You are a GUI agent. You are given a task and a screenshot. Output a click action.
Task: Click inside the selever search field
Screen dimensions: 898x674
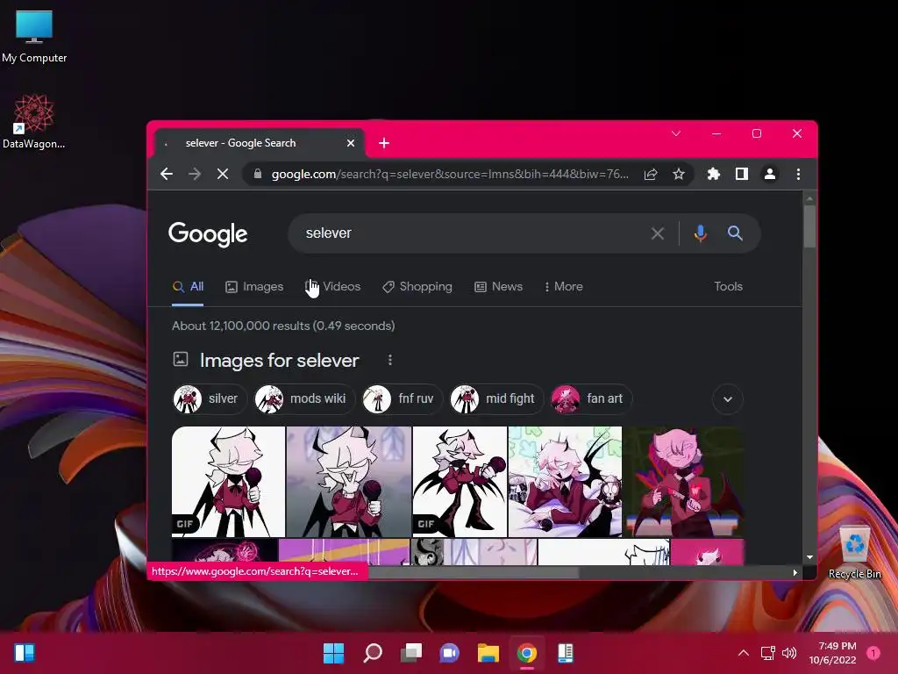(470, 233)
